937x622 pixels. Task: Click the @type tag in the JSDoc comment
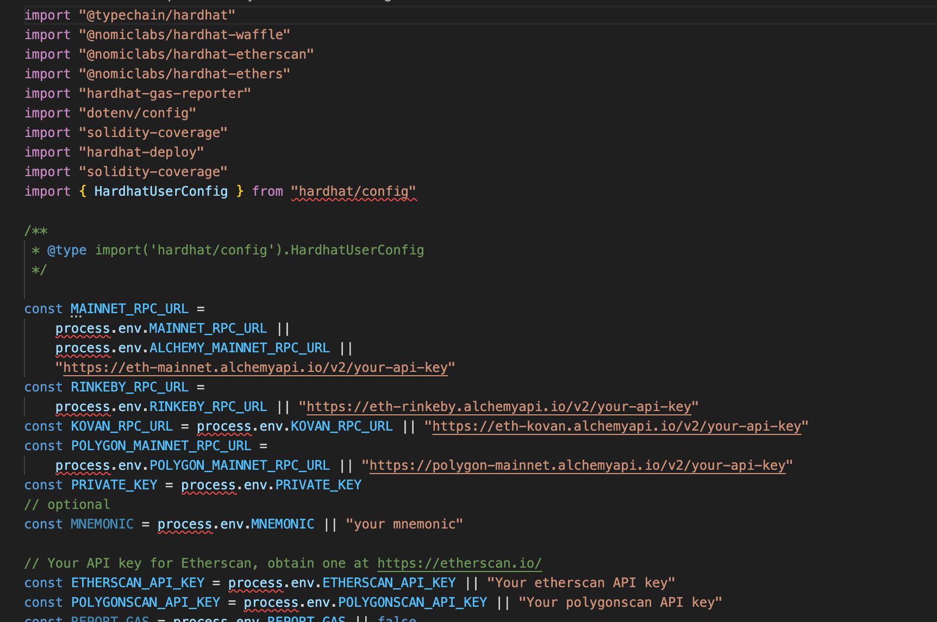[x=67, y=250]
